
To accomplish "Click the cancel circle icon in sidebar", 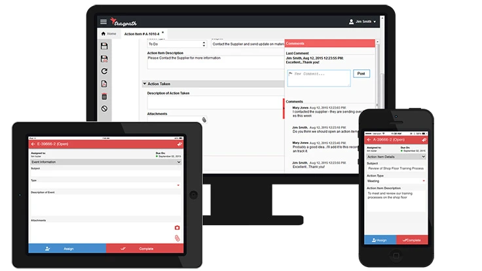I will point(104,109).
